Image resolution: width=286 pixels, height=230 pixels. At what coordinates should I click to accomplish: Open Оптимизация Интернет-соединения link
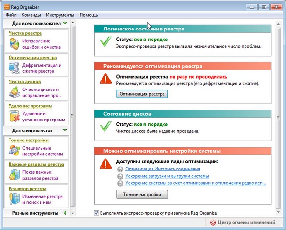pos(163,169)
